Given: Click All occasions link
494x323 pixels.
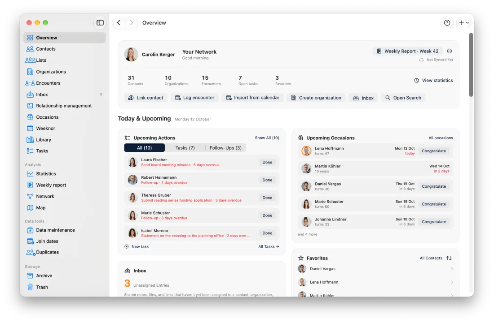Looking at the screenshot, I should coord(441,138).
